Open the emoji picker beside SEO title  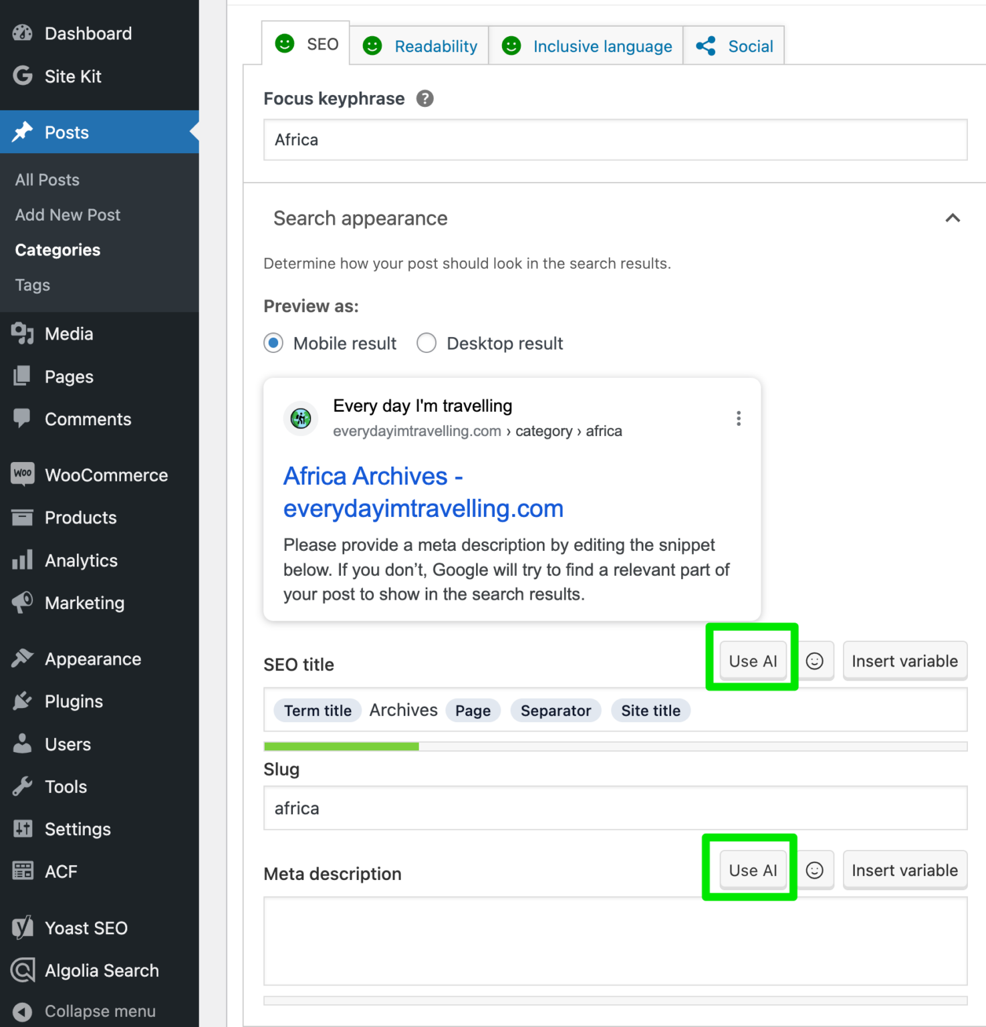[815, 661]
